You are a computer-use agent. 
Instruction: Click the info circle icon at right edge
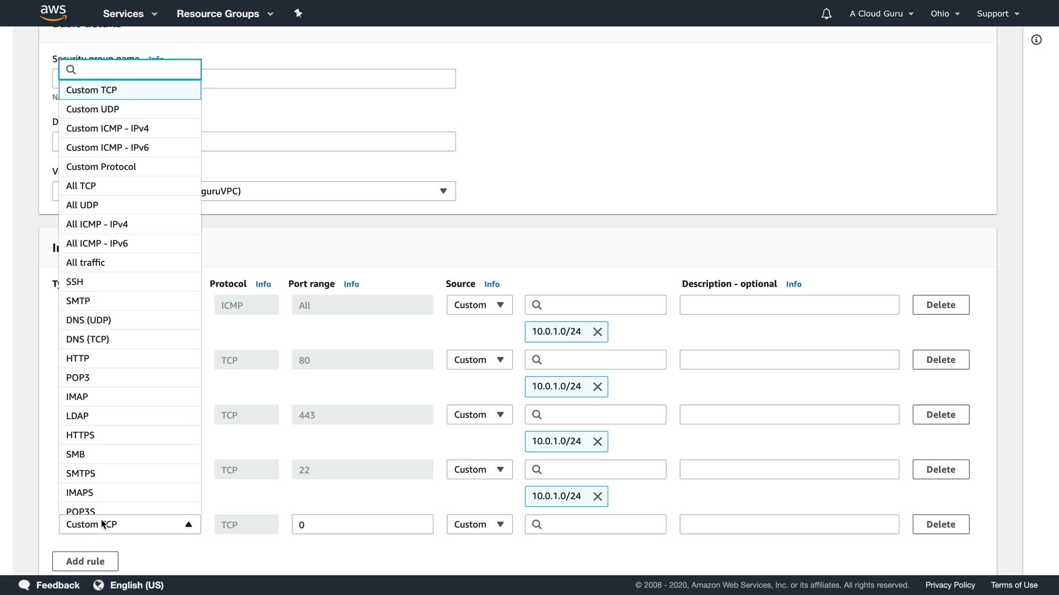1036,40
